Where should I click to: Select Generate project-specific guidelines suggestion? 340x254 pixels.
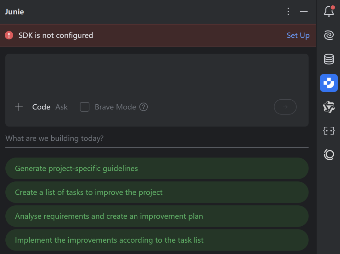click(157, 168)
